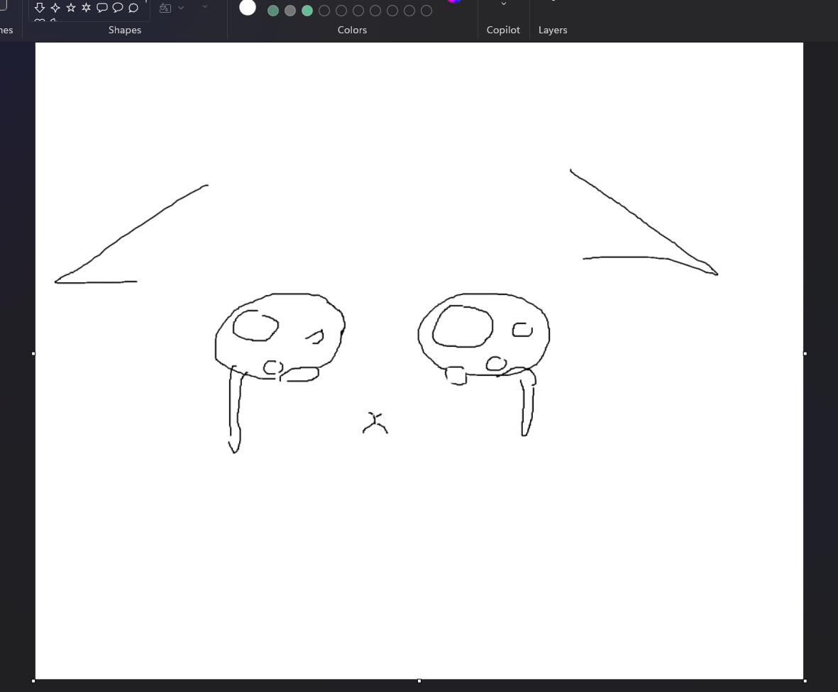This screenshot has height=692, width=838.
Task: Select the cloud callout shape
Action: pyautogui.click(x=133, y=8)
